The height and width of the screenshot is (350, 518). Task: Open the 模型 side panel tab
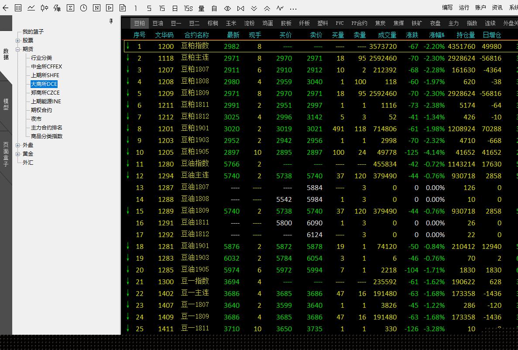(x=6, y=104)
